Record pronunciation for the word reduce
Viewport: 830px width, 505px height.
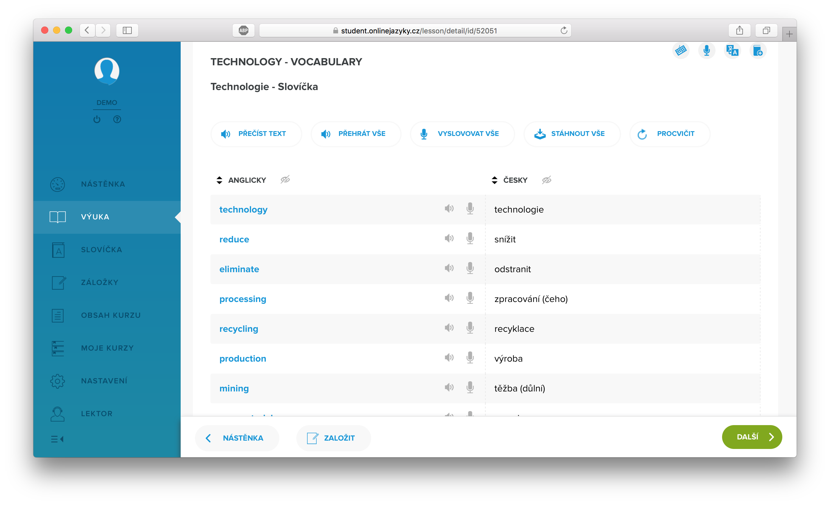click(x=470, y=238)
